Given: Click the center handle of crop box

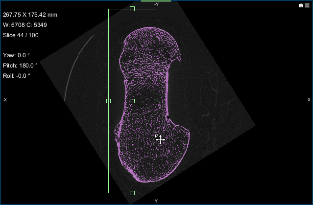Looking at the screenshot, I should 132,101.
